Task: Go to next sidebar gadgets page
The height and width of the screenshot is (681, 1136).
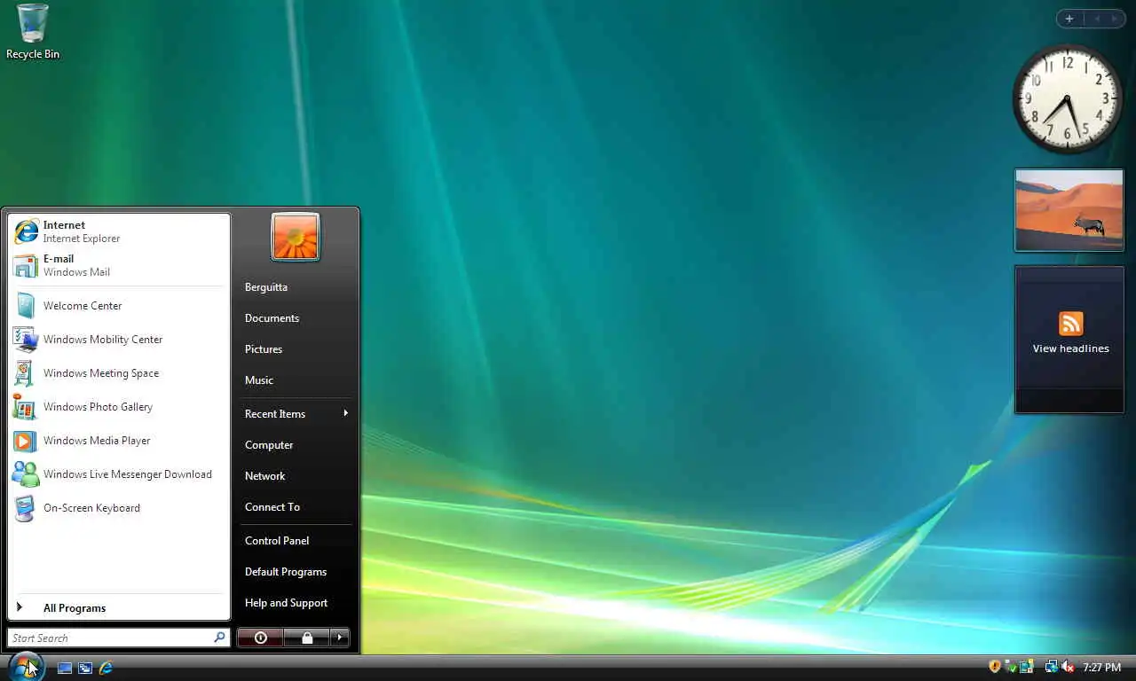Action: 1115,19
